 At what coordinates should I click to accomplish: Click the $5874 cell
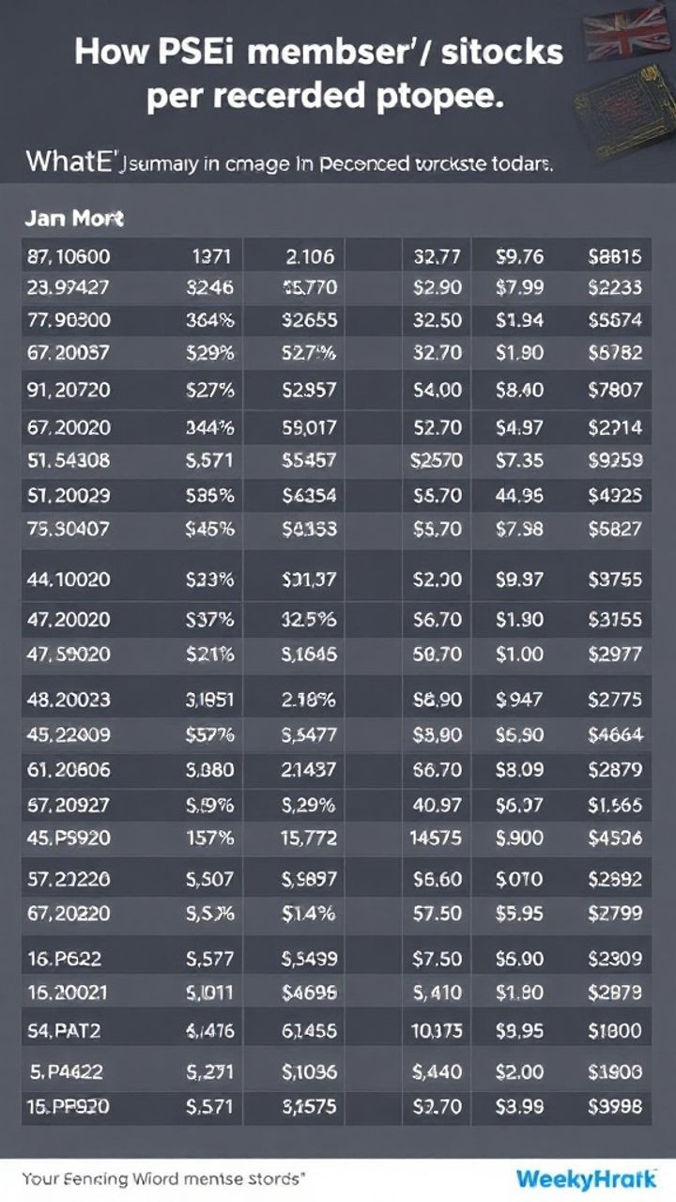[x=614, y=319]
